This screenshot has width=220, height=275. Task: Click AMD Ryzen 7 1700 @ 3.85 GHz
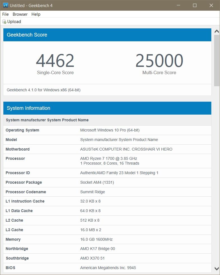(x=109, y=158)
